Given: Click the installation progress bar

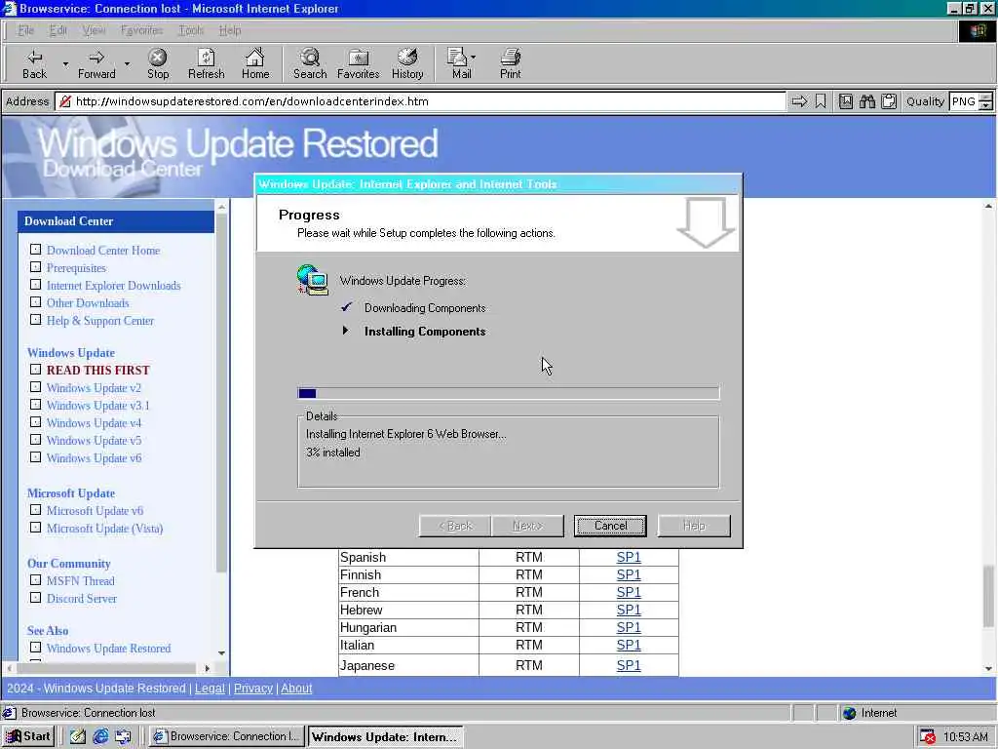Looking at the screenshot, I should pos(509,393).
